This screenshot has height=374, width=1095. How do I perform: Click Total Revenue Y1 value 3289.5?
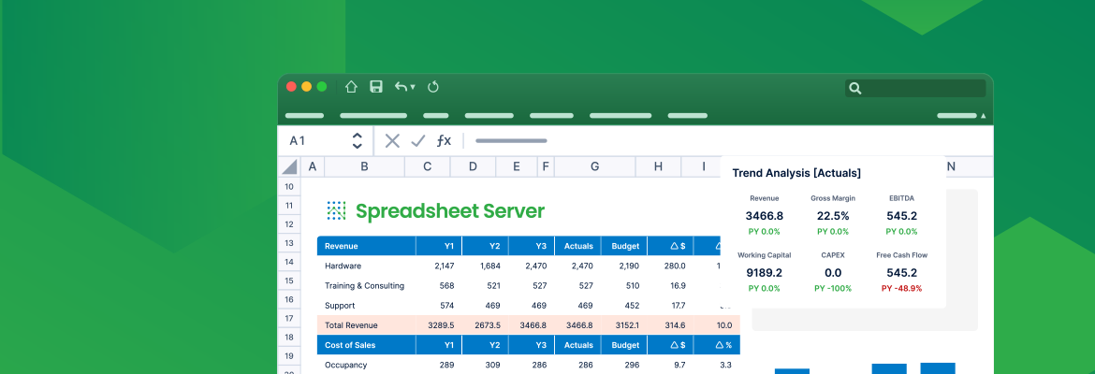[x=442, y=325]
